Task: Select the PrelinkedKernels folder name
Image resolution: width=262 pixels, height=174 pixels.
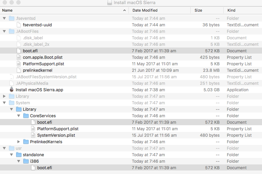Action: (x=46, y=142)
